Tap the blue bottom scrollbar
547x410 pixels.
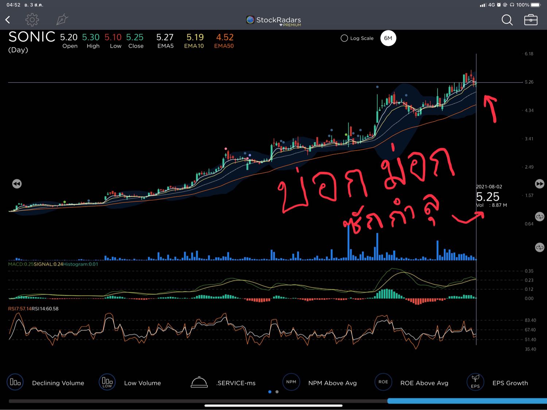467,401
